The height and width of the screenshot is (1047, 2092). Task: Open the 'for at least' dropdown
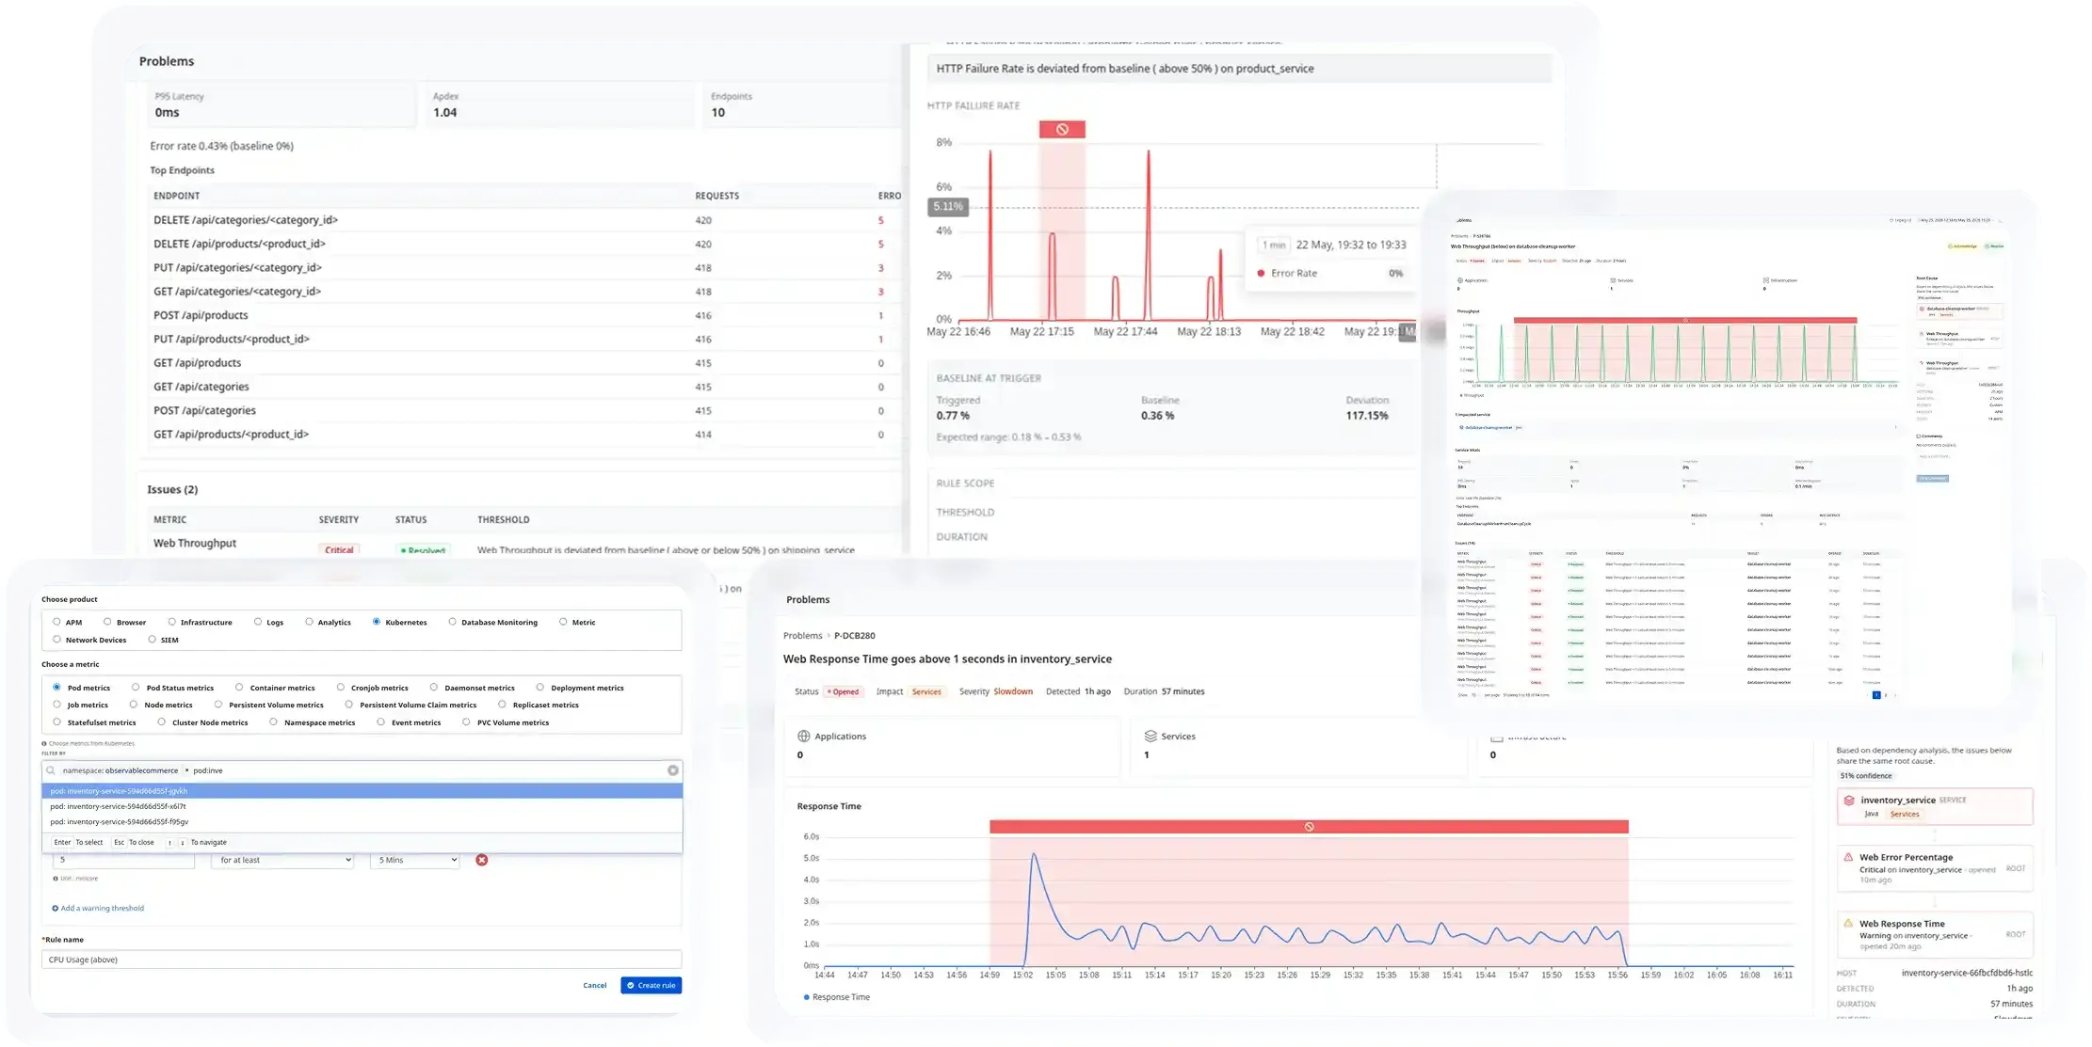[282, 860]
